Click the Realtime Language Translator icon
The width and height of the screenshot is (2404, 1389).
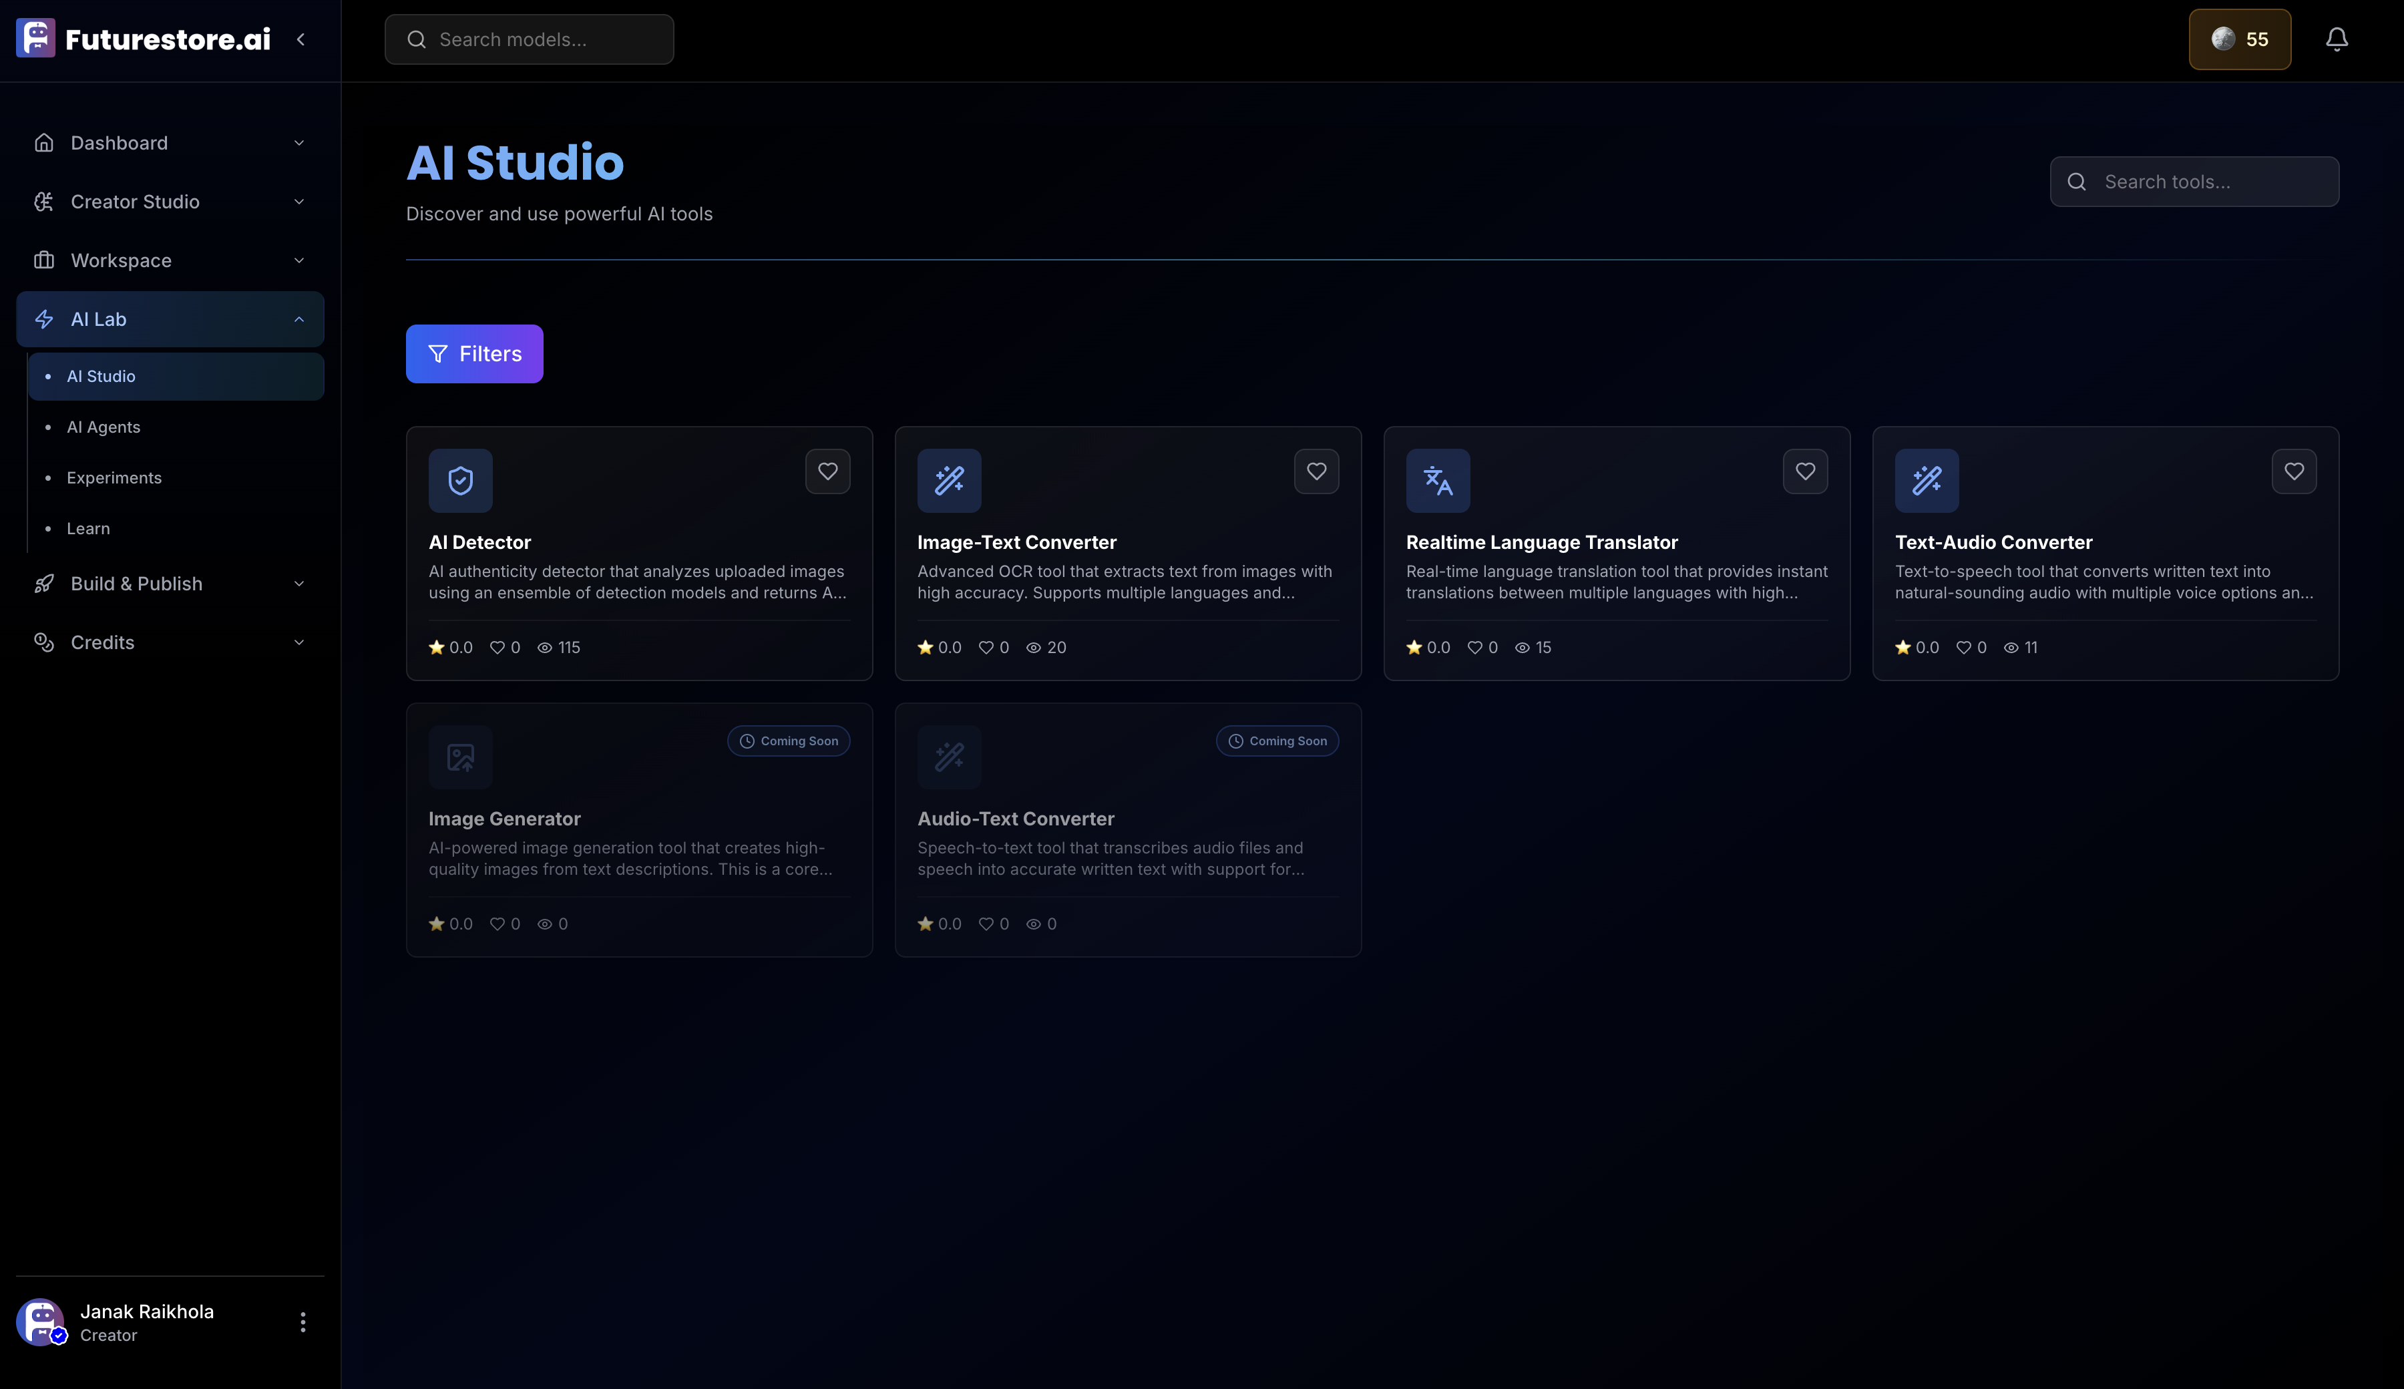[1438, 481]
